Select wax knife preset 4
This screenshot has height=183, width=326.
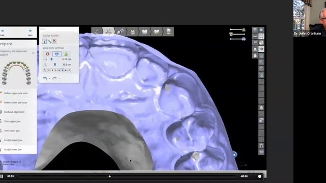(x=59, y=70)
